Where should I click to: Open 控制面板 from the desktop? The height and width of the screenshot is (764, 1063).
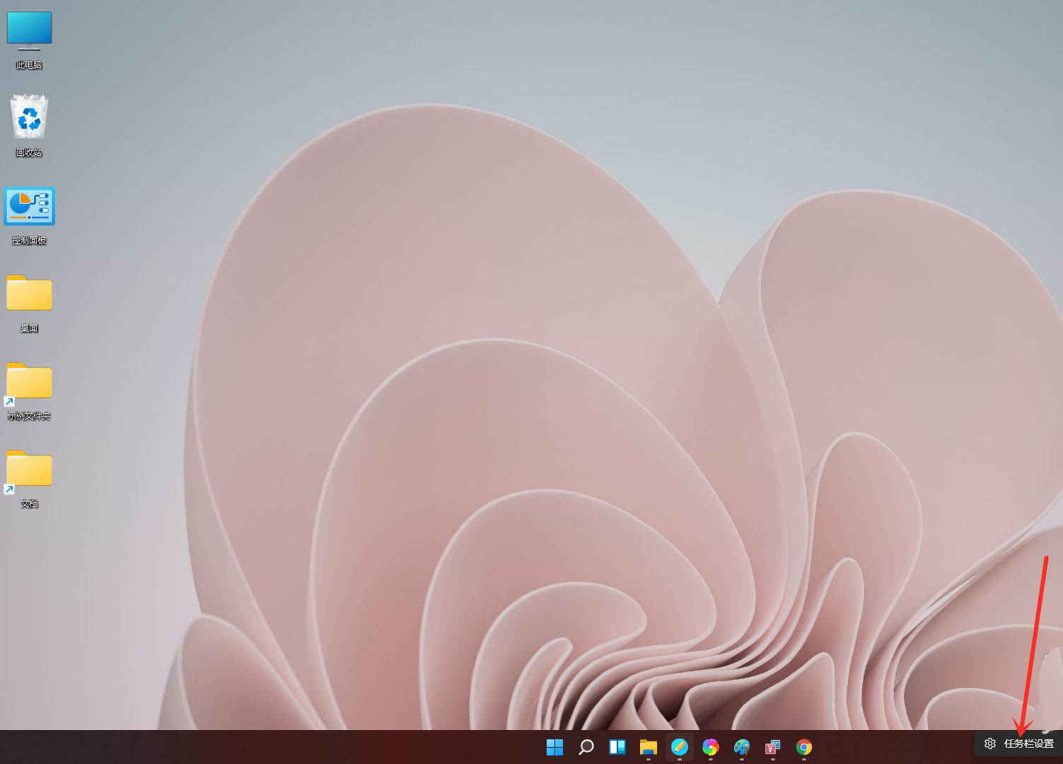(x=29, y=207)
